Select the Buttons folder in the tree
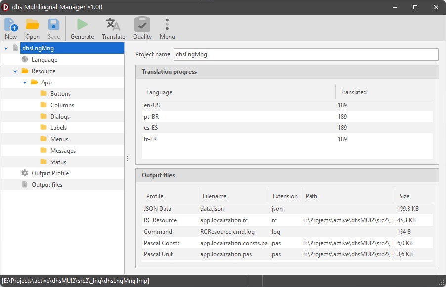 pos(59,93)
